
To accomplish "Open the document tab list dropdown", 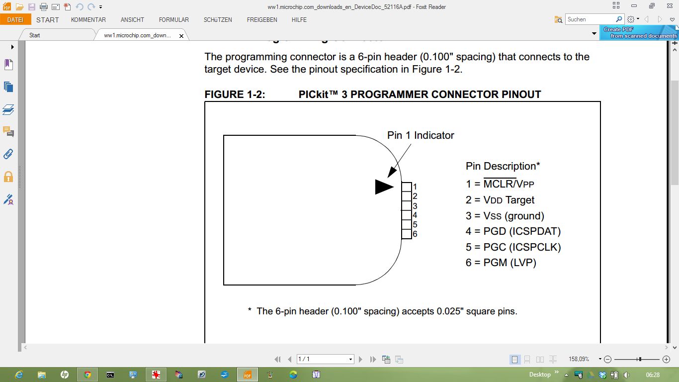I will [594, 34].
